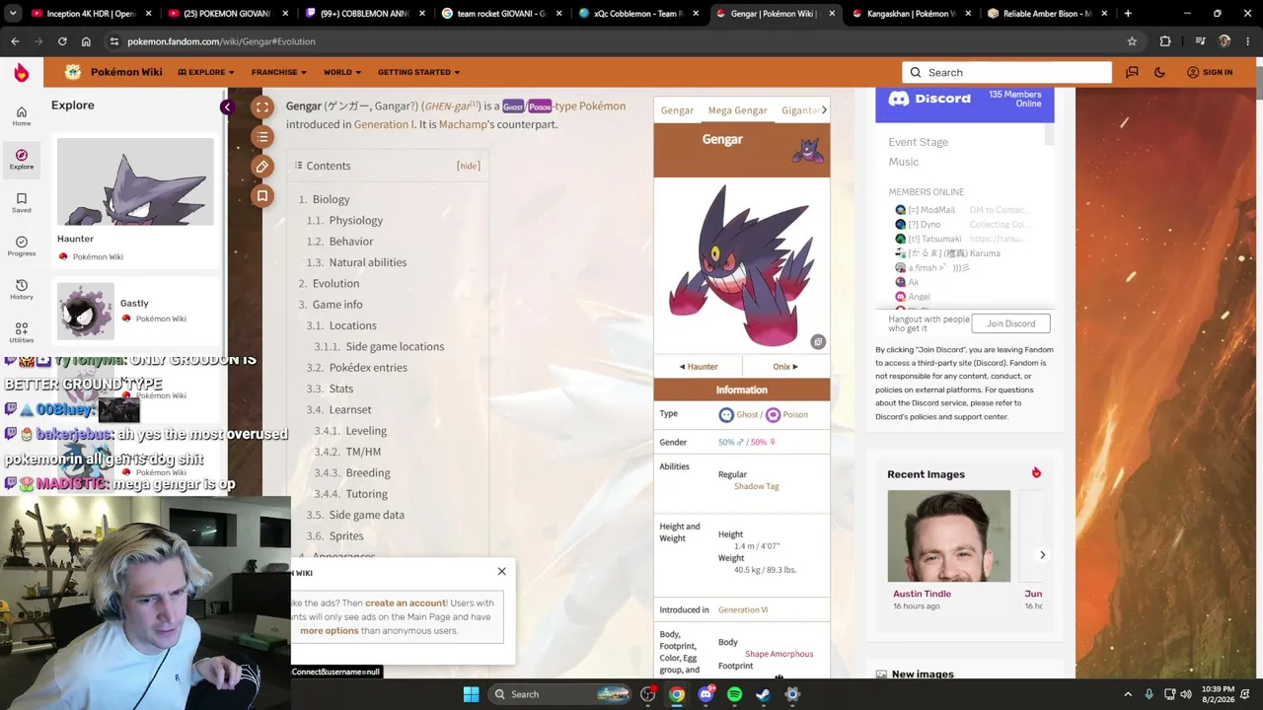The height and width of the screenshot is (710, 1263).
Task: Jump to the Biology contents entry
Action: (x=331, y=199)
